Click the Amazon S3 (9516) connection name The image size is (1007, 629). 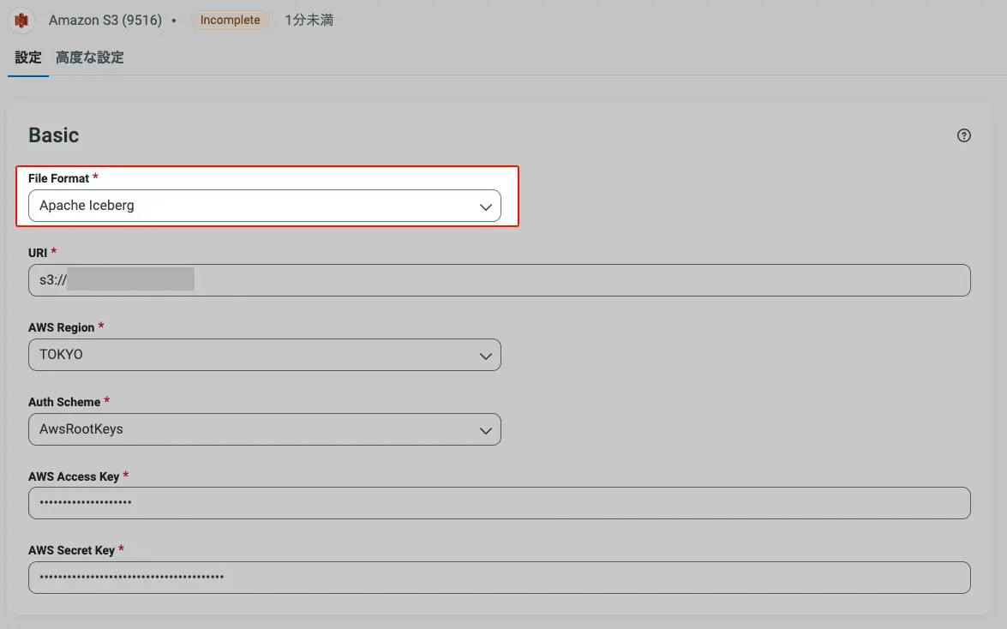(x=105, y=20)
